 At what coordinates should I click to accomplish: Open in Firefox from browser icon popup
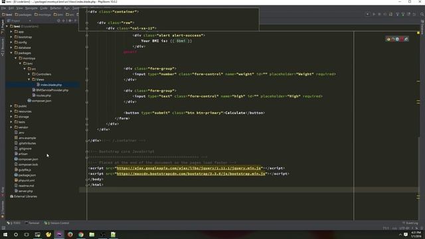pos(392,39)
